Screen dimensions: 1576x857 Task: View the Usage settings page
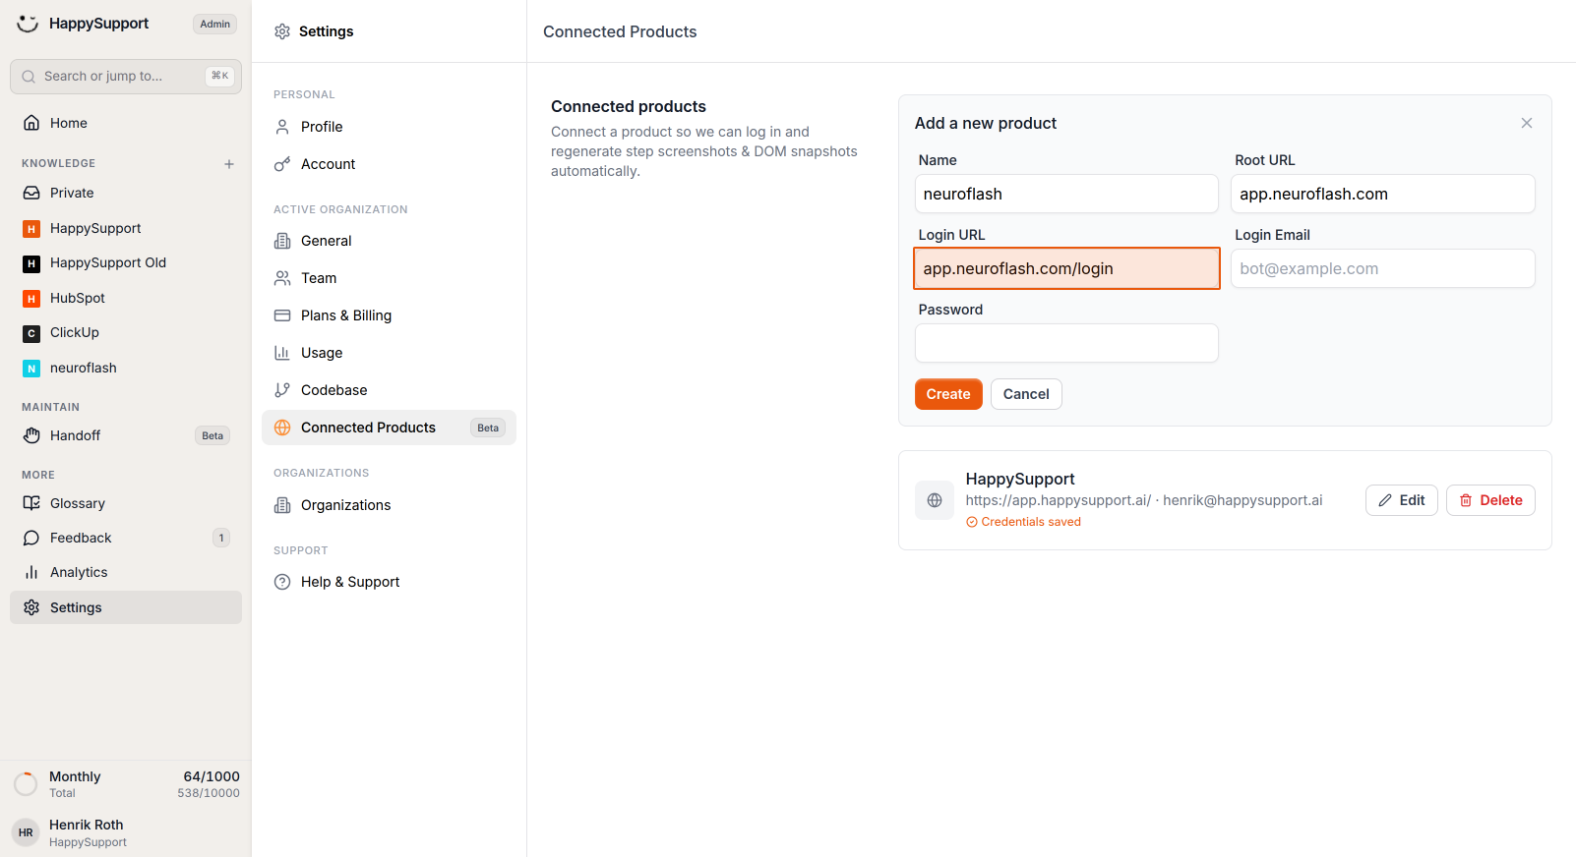click(389, 353)
